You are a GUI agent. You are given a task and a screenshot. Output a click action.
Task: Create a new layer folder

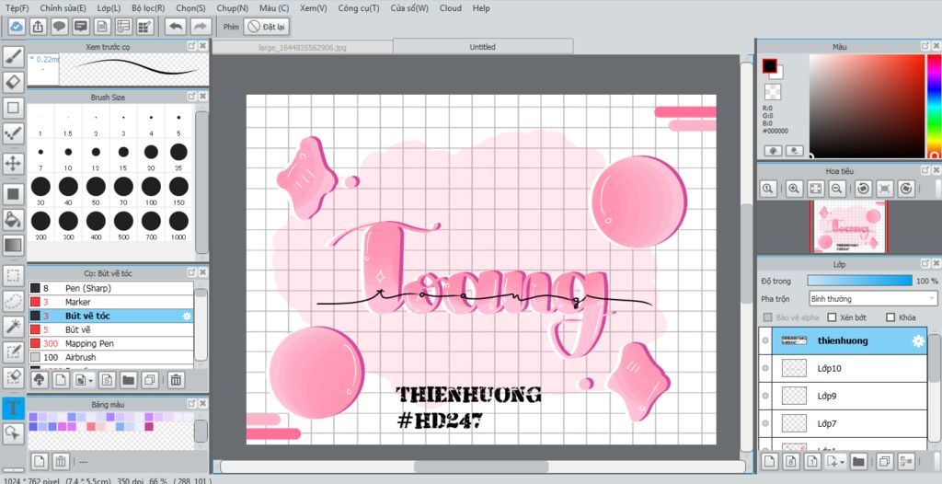pos(858,461)
